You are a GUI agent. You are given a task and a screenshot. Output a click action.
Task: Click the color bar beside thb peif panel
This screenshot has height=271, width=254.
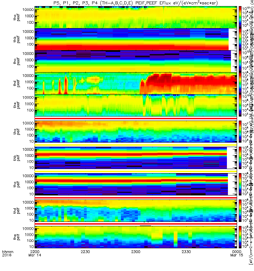pyautogui.click(x=240, y=158)
